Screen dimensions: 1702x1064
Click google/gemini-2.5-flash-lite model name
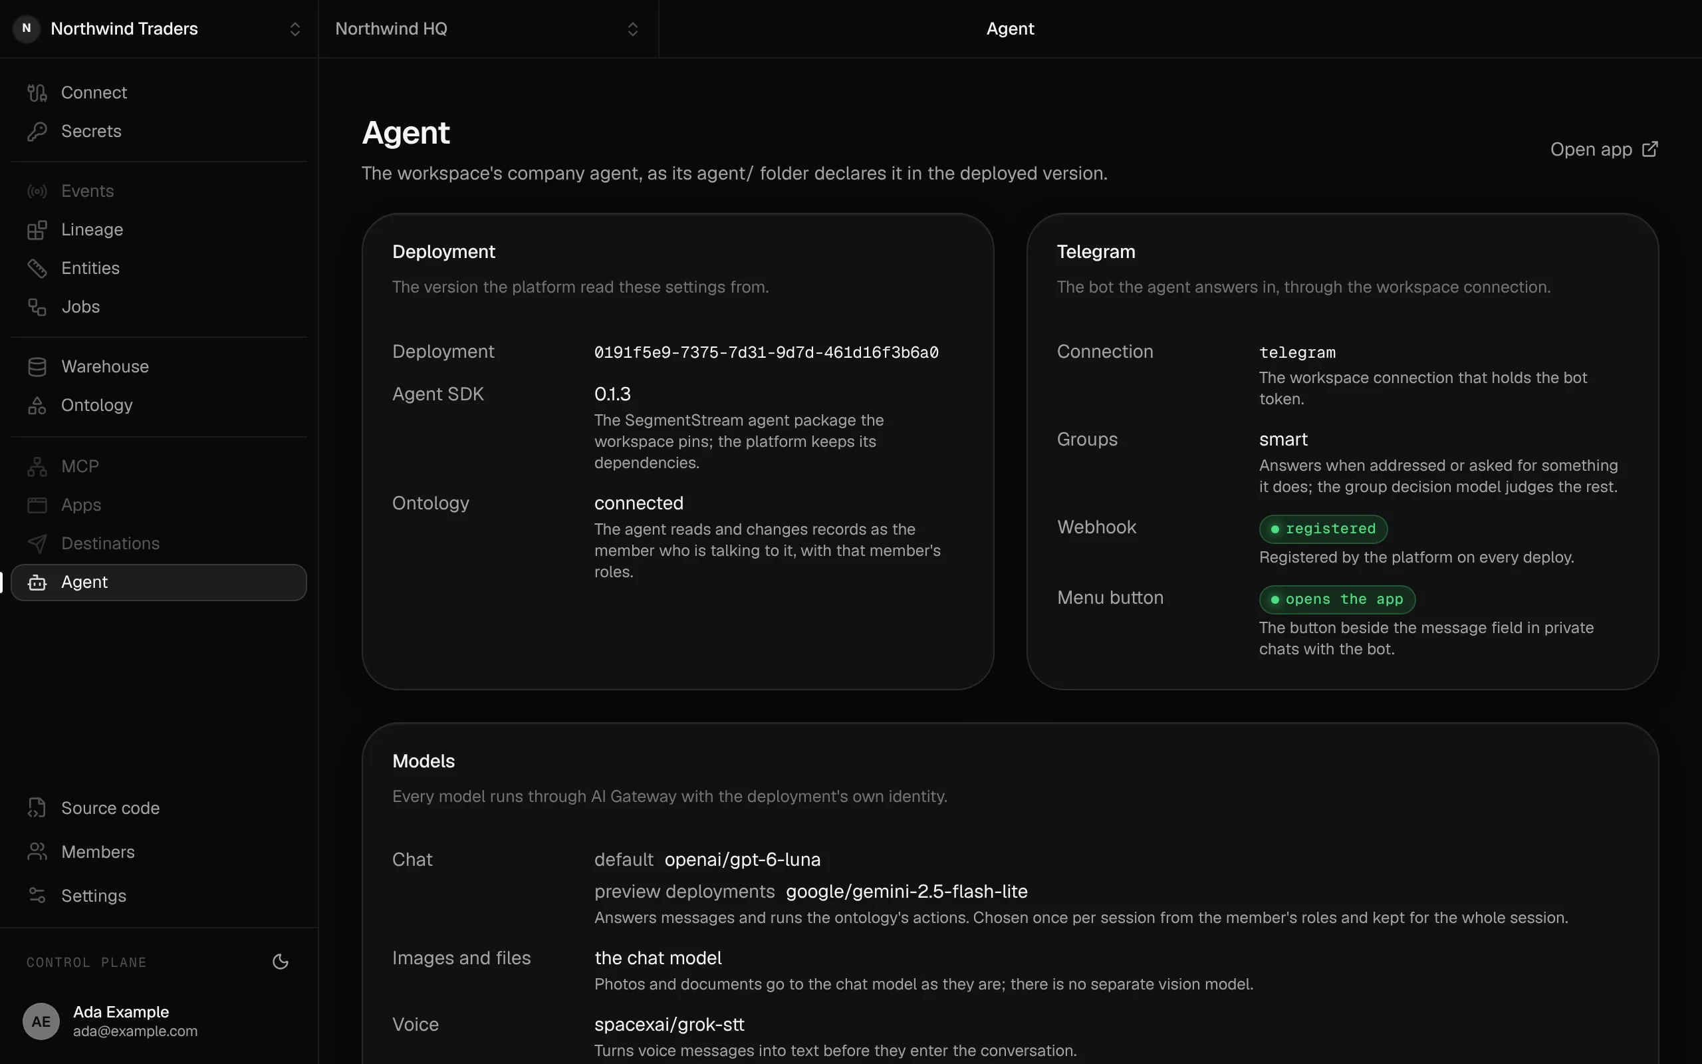tap(907, 892)
